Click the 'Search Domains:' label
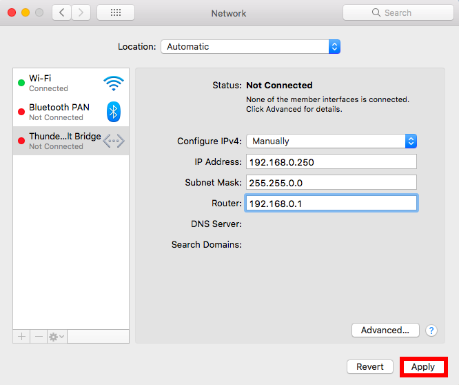Viewport: 459px width, 385px height. (207, 244)
